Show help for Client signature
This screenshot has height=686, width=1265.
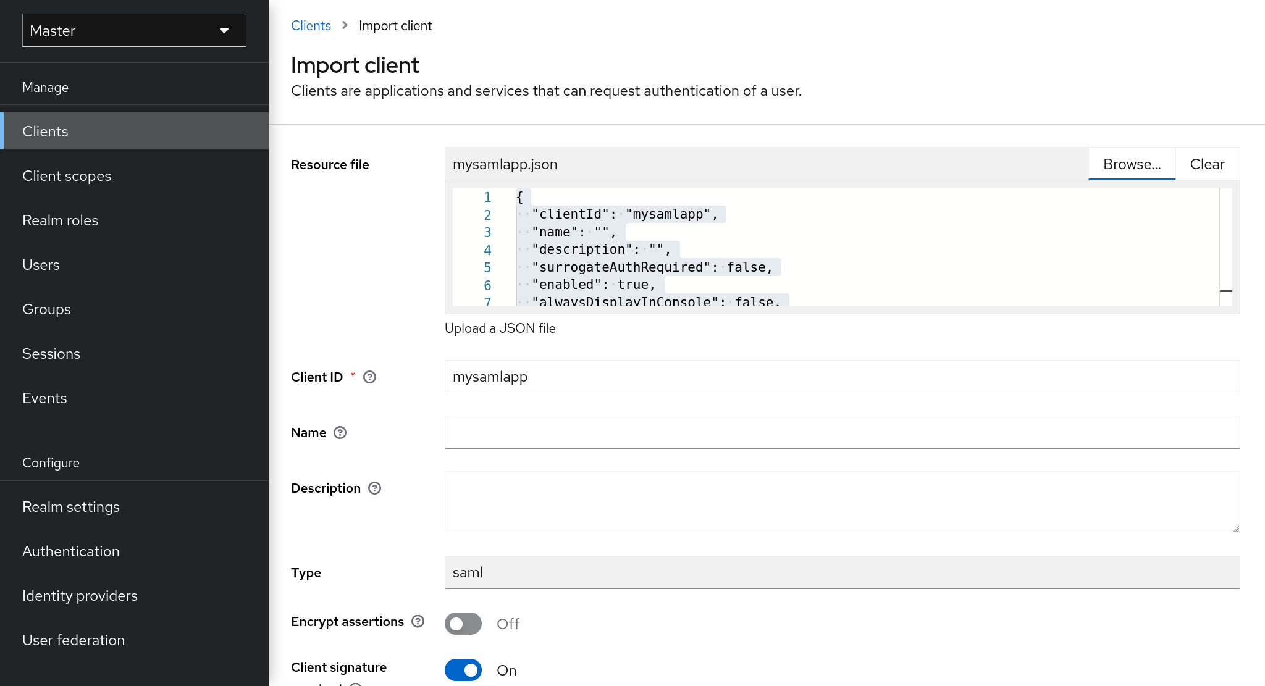[x=354, y=684]
